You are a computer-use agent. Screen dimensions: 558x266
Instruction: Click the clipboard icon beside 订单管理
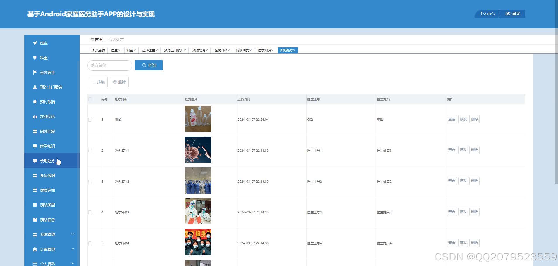click(x=35, y=249)
